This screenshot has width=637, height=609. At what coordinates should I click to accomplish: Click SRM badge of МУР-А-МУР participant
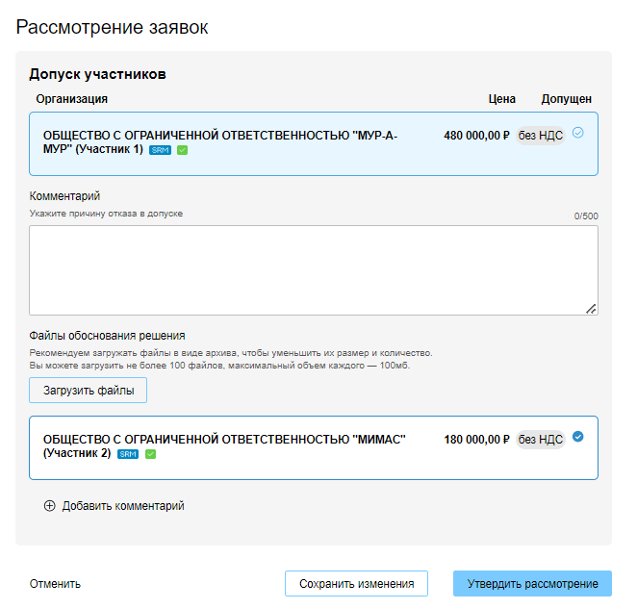pyautogui.click(x=160, y=150)
